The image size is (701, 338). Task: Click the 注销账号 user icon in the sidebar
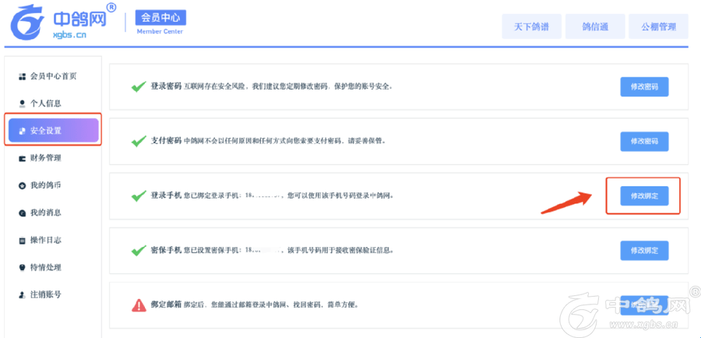pos(22,295)
